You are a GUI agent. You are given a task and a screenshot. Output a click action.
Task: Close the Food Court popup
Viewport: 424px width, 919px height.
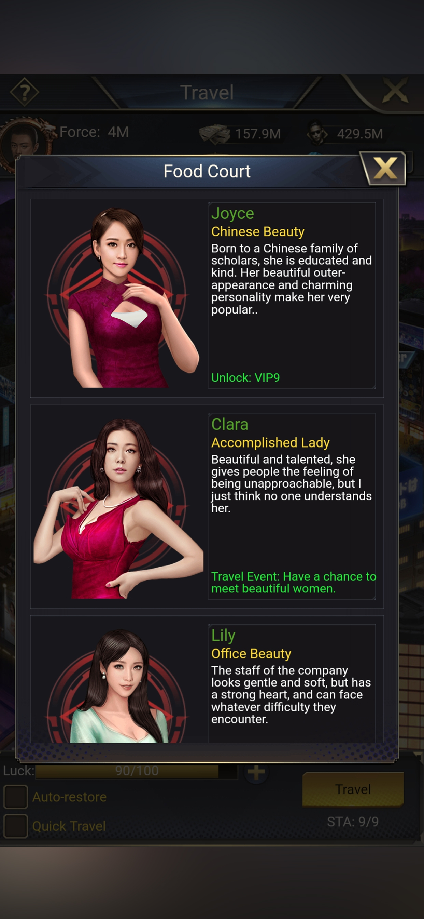tap(384, 169)
